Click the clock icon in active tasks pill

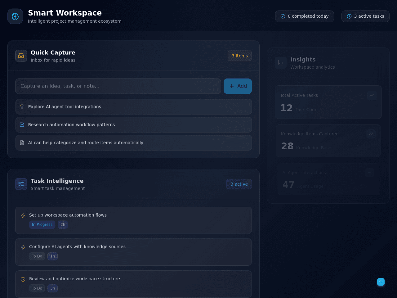point(349,16)
